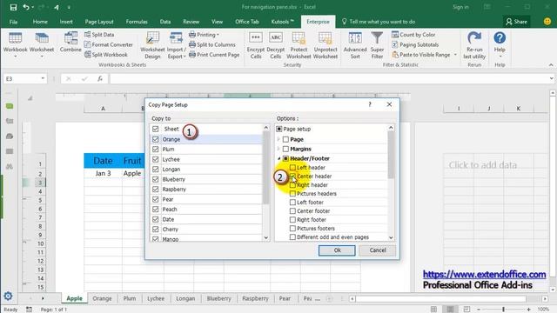Expand the formula bar
557x313 pixels.
551,78
